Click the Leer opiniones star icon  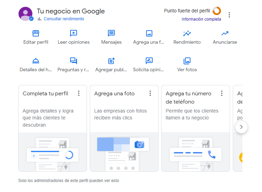tap(74, 33)
